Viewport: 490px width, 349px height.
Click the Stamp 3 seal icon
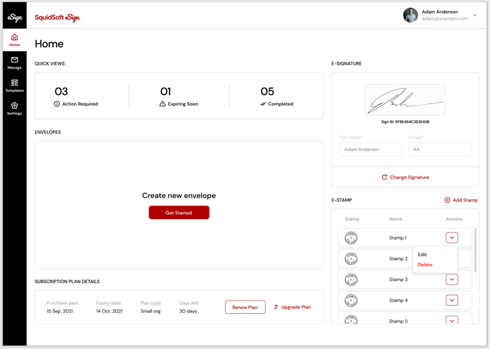click(x=351, y=279)
